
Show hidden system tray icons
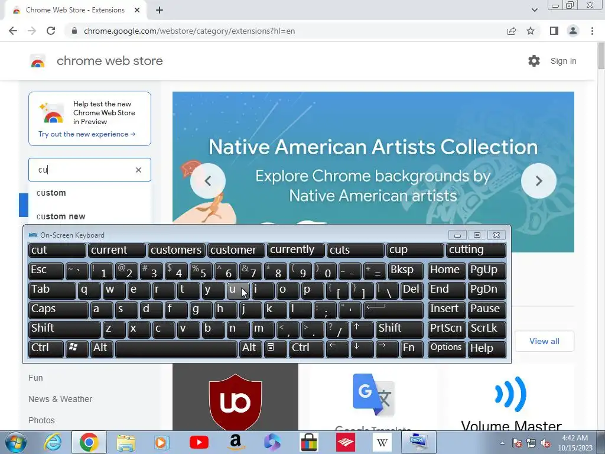coord(502,443)
